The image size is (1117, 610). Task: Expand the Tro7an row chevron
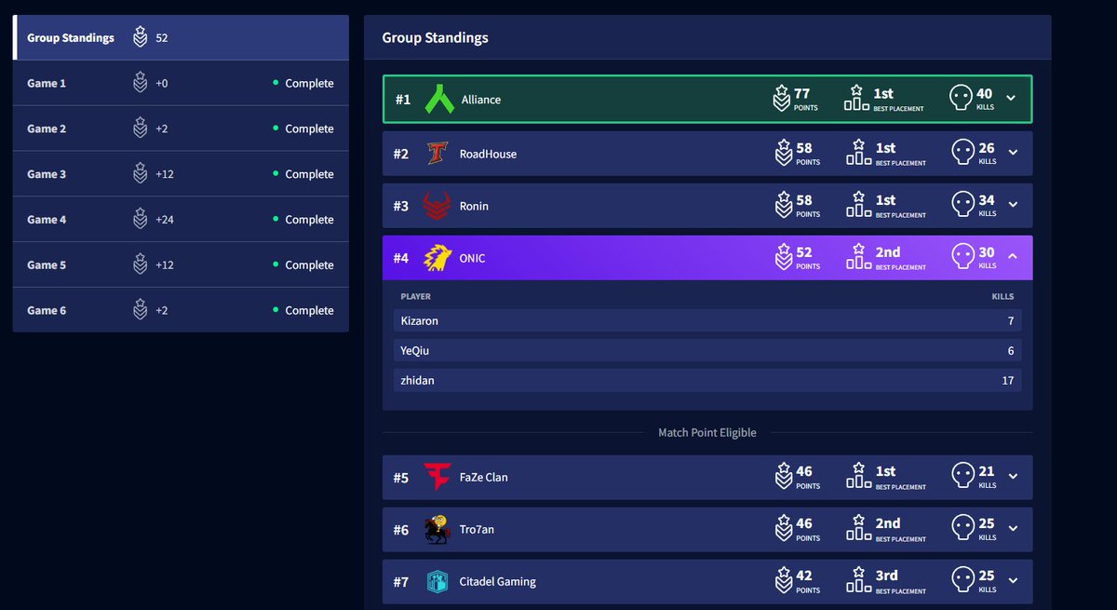(x=1014, y=528)
